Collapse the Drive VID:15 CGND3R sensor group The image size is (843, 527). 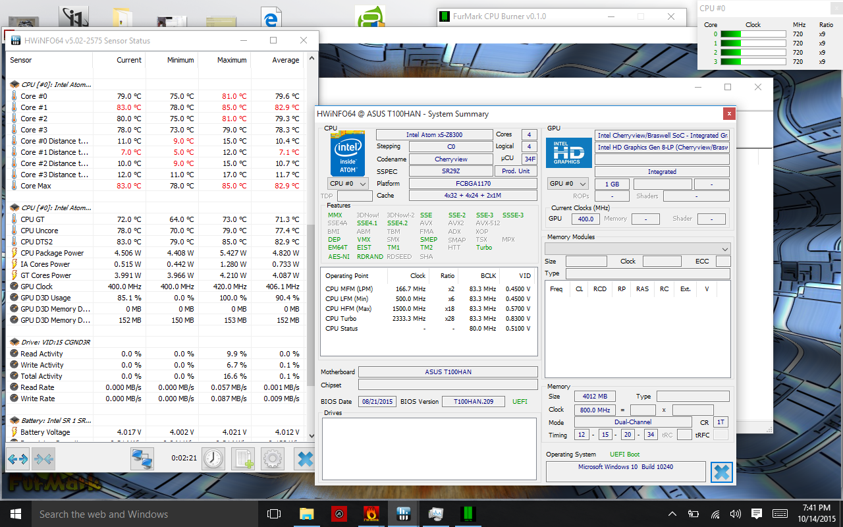[14, 342]
